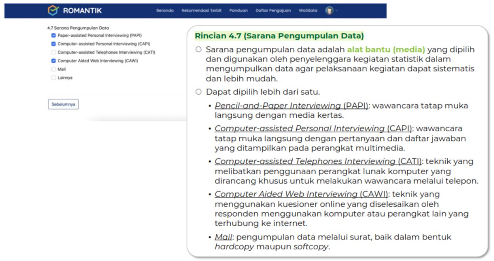Click the underlined Mail term in explanation
This screenshot has width=494, height=261.
[223, 238]
